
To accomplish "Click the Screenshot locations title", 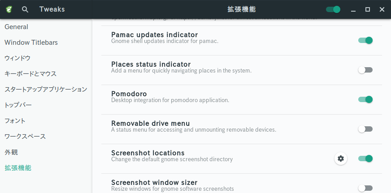I will pos(148,153).
